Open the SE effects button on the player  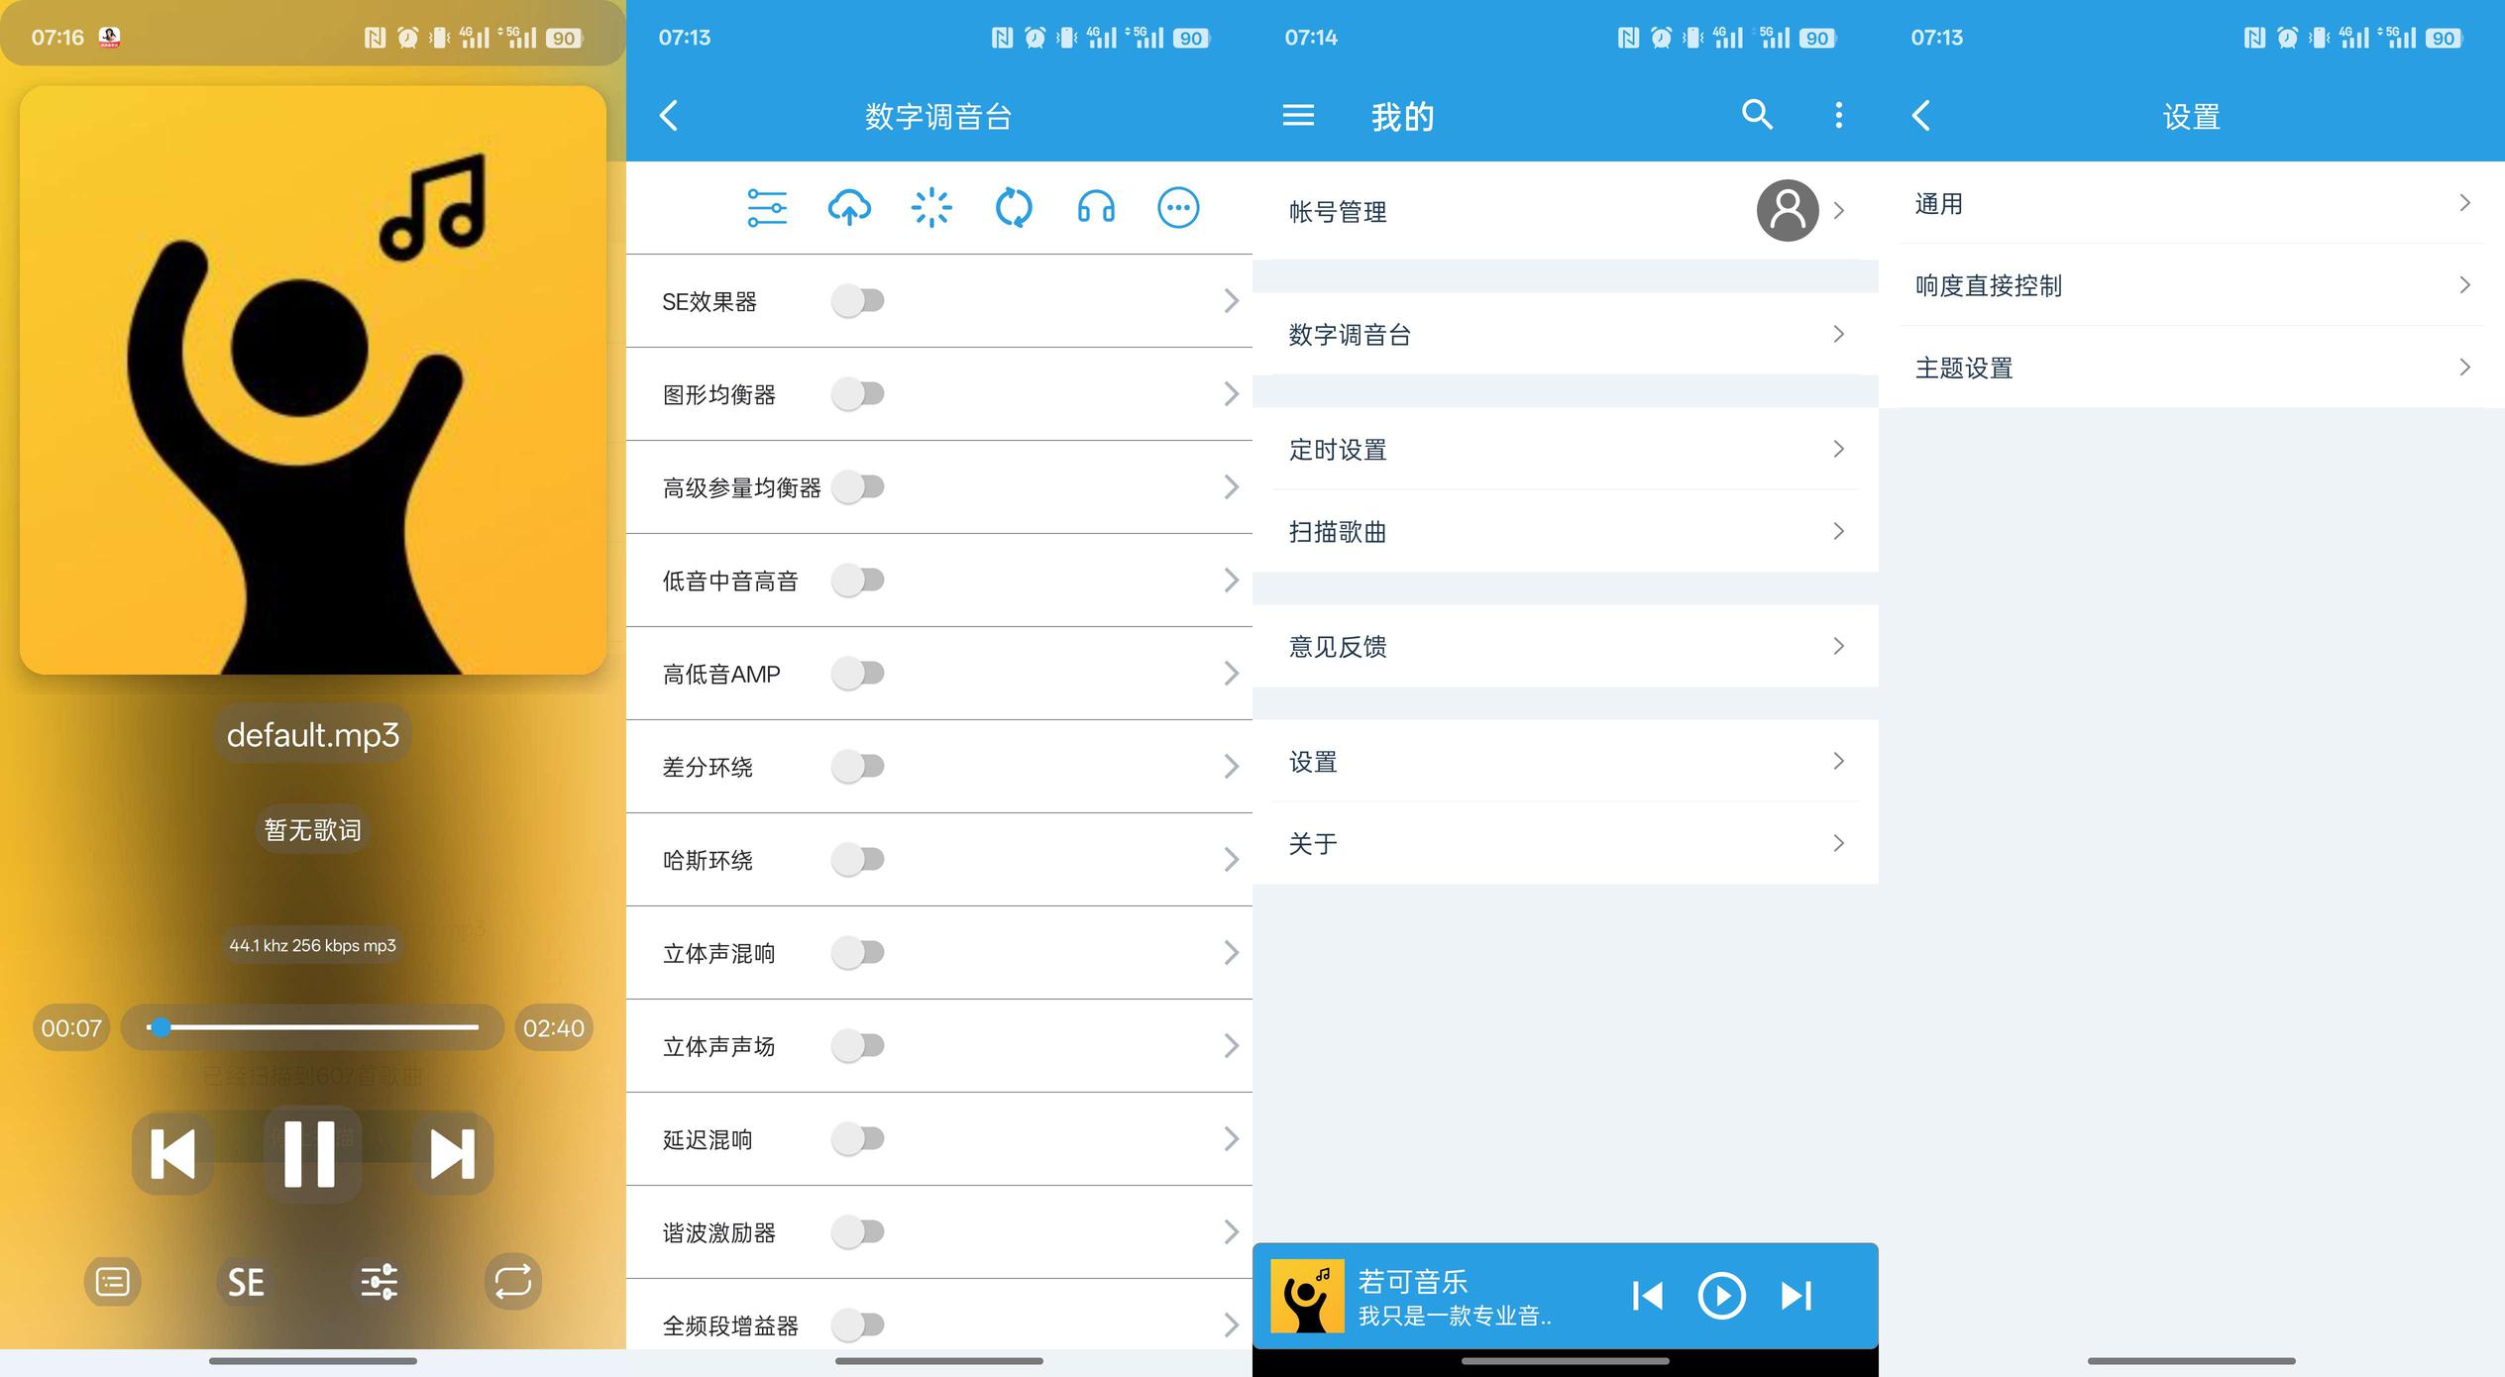pyautogui.click(x=246, y=1282)
